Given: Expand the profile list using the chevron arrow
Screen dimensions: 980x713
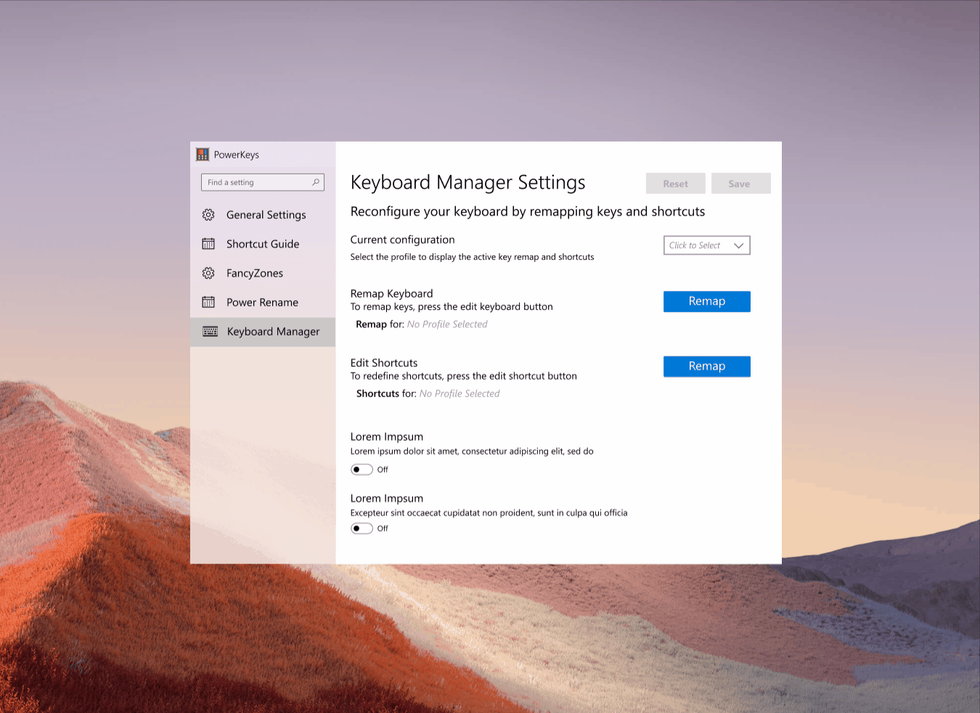Looking at the screenshot, I should [738, 245].
